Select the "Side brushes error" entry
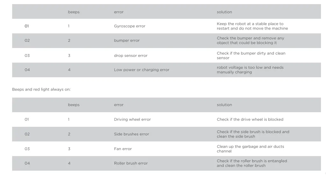 tap(132, 134)
